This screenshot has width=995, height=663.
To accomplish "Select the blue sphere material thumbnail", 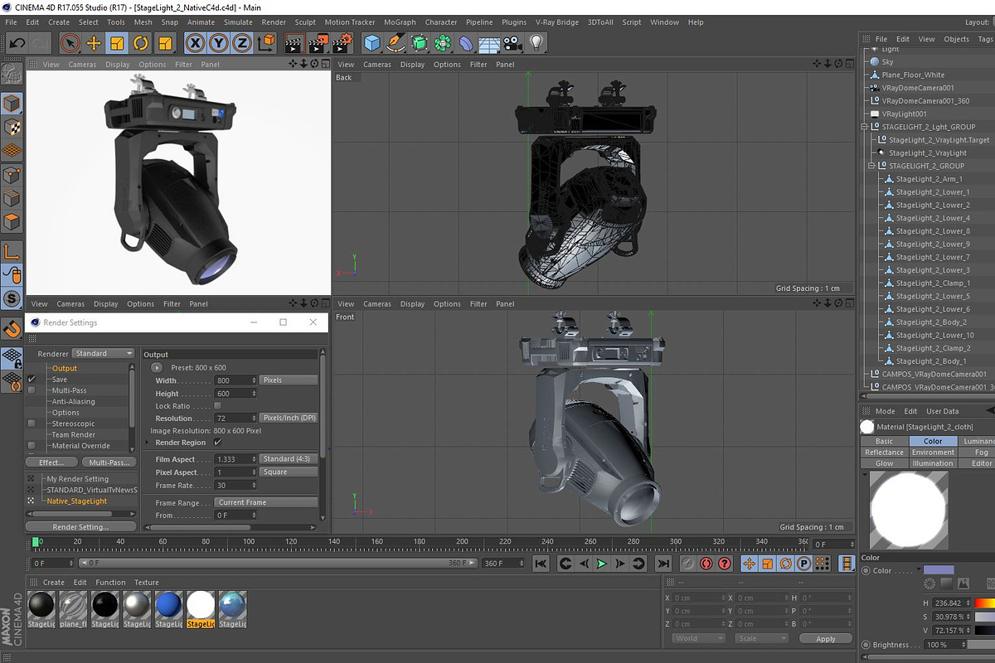I will pos(168,604).
